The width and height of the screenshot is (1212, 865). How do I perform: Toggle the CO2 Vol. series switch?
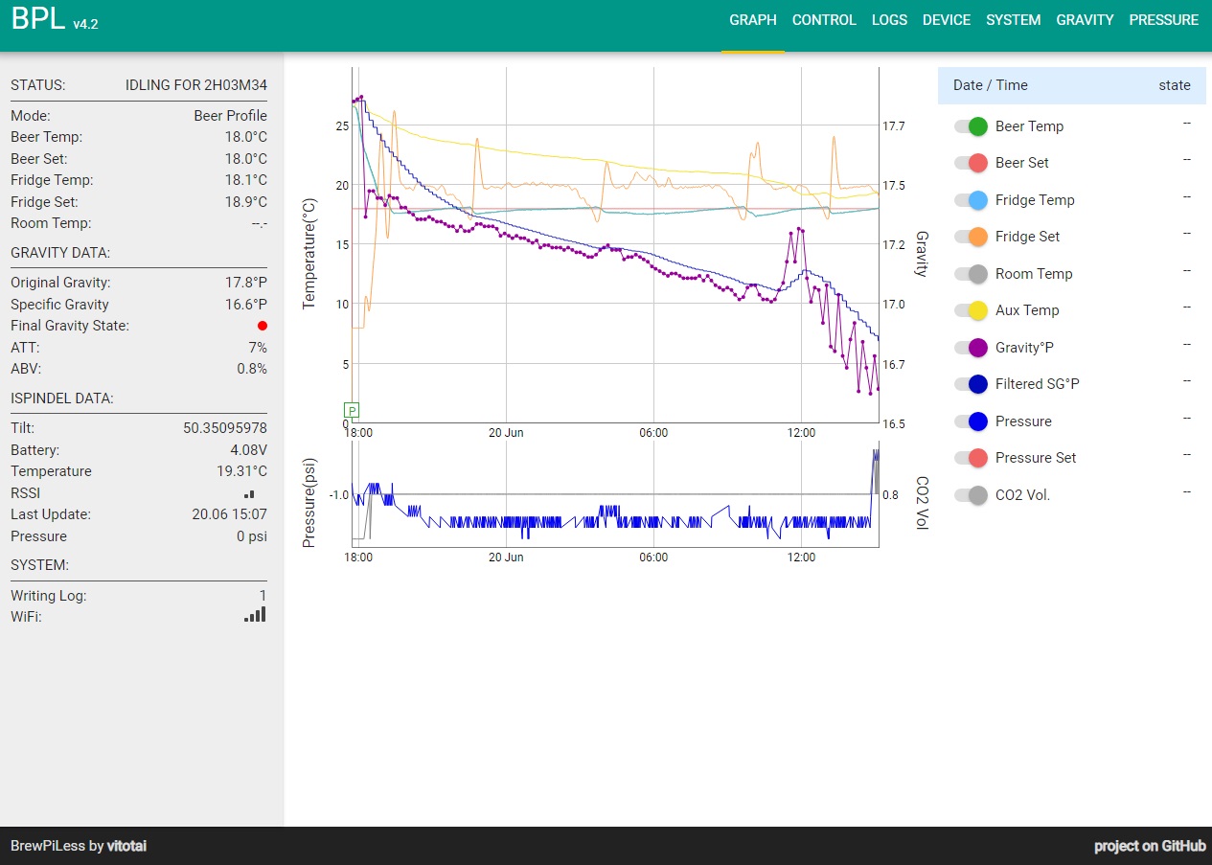click(971, 495)
